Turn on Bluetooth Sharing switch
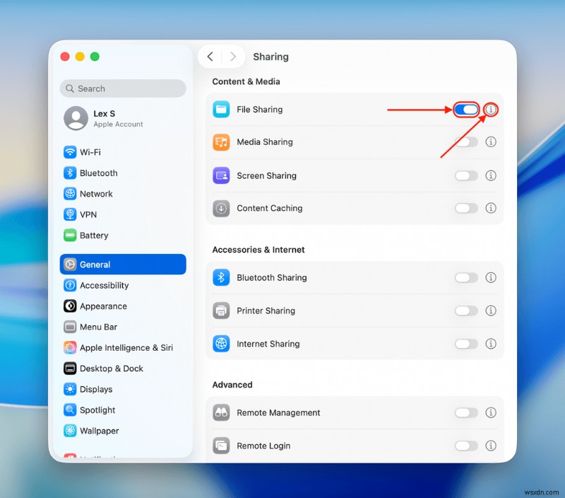 pos(466,277)
